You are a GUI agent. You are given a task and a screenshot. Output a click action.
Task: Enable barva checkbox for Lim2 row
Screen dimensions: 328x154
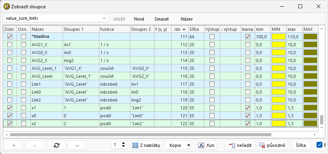[248, 100]
